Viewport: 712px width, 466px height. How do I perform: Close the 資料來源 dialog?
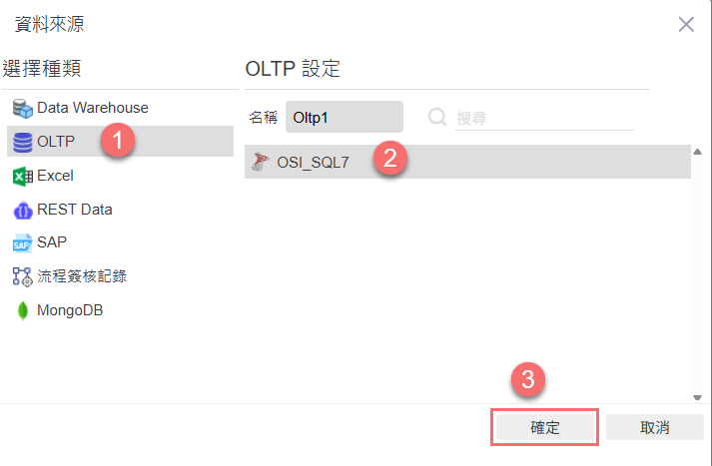click(686, 24)
